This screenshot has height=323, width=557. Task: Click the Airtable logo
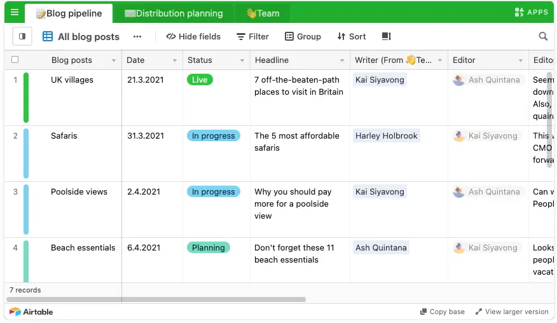coord(31,312)
